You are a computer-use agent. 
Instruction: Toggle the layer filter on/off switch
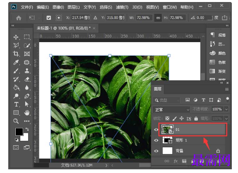(227, 100)
